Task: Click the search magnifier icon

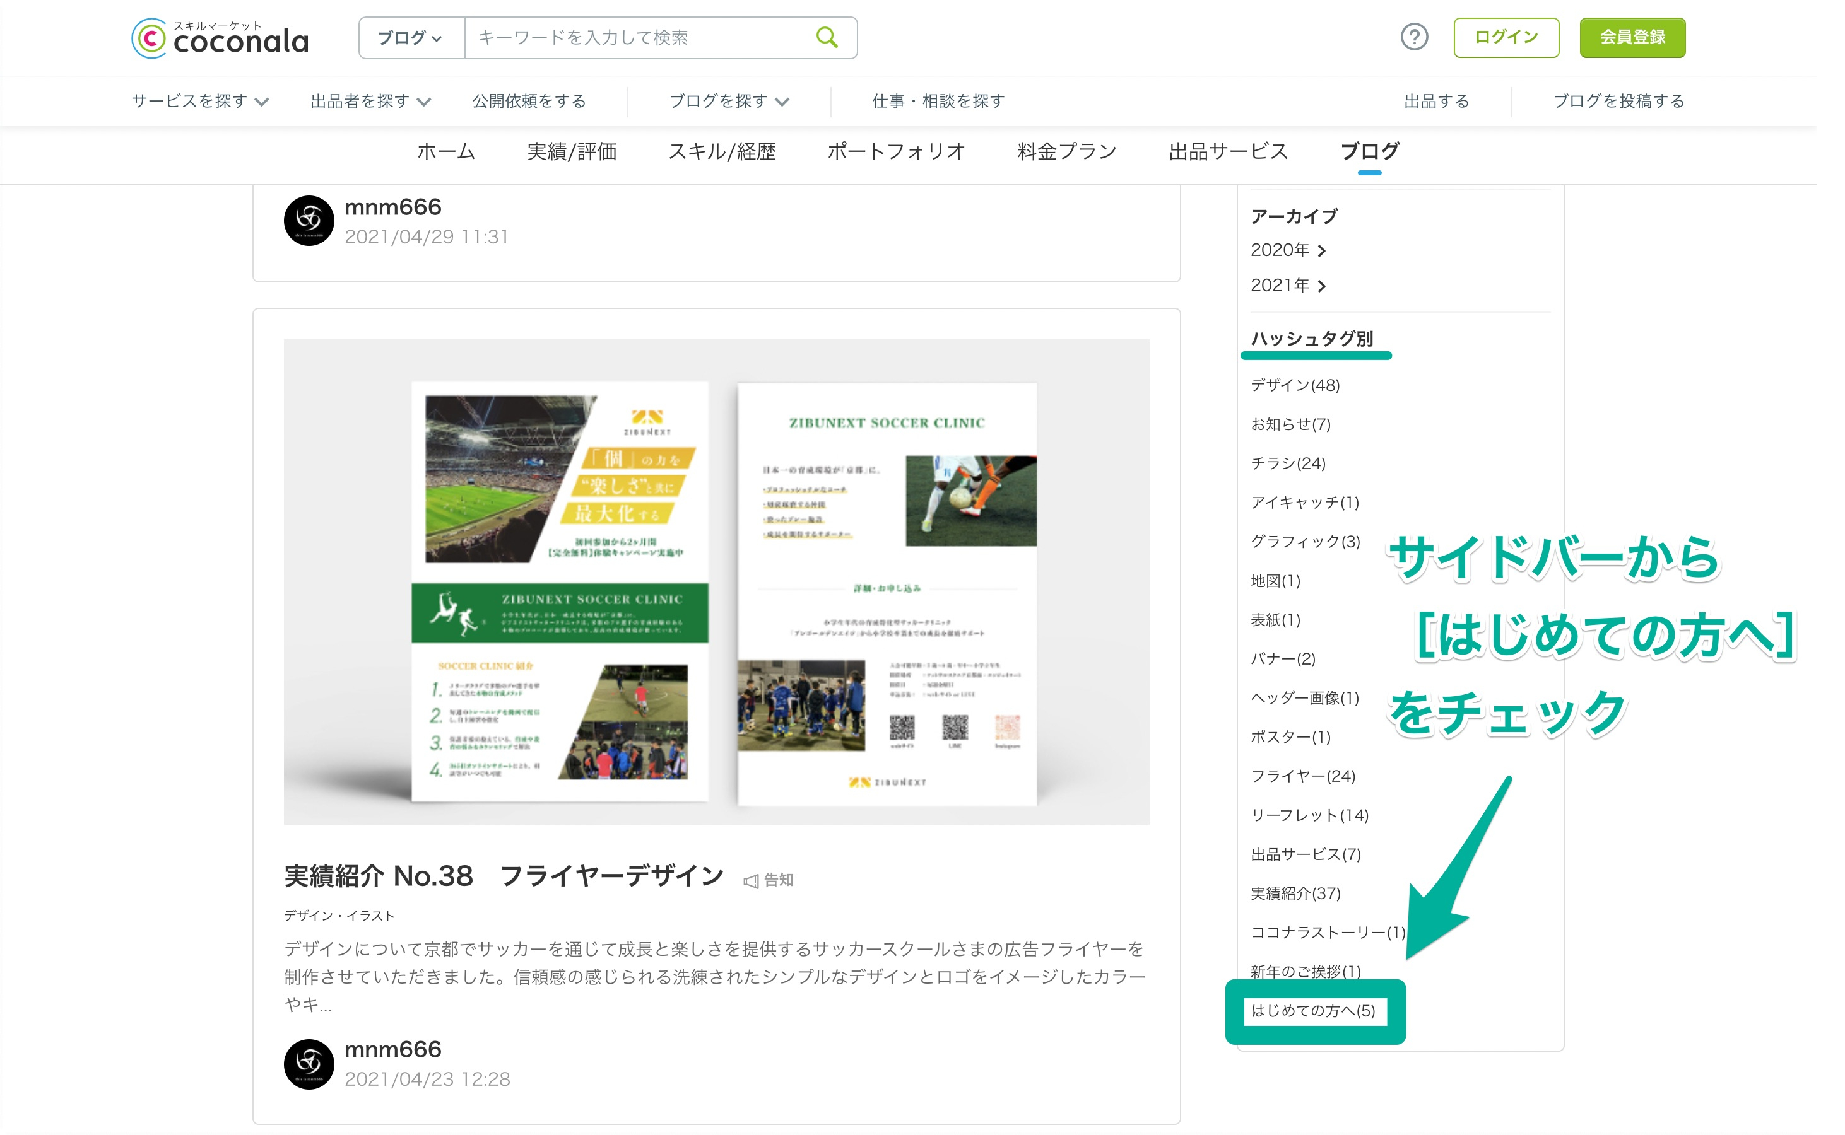Action: [x=827, y=37]
